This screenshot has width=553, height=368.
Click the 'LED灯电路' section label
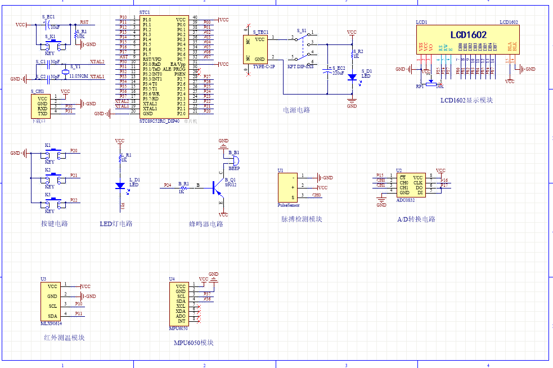pyautogui.click(x=116, y=223)
